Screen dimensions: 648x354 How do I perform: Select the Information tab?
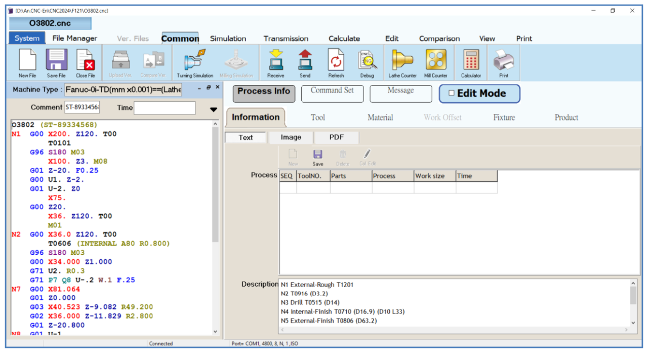tap(256, 117)
